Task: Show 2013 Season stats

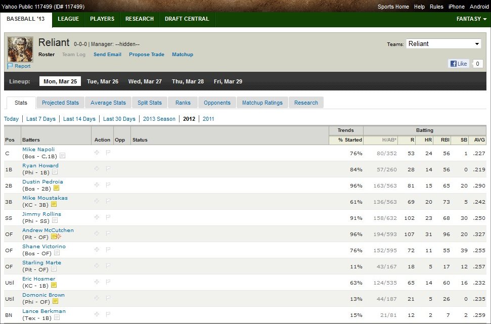Action: pos(159,119)
